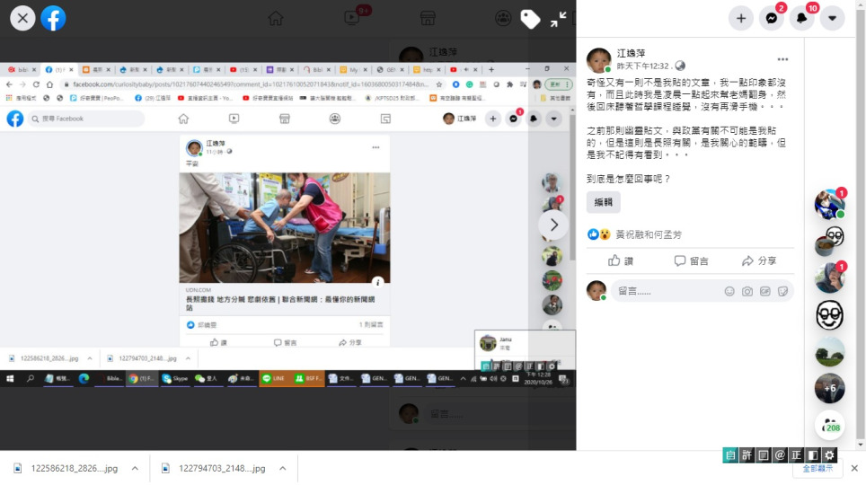Insert a GIF in the comment
This screenshot has width=866, height=485.
[765, 291]
